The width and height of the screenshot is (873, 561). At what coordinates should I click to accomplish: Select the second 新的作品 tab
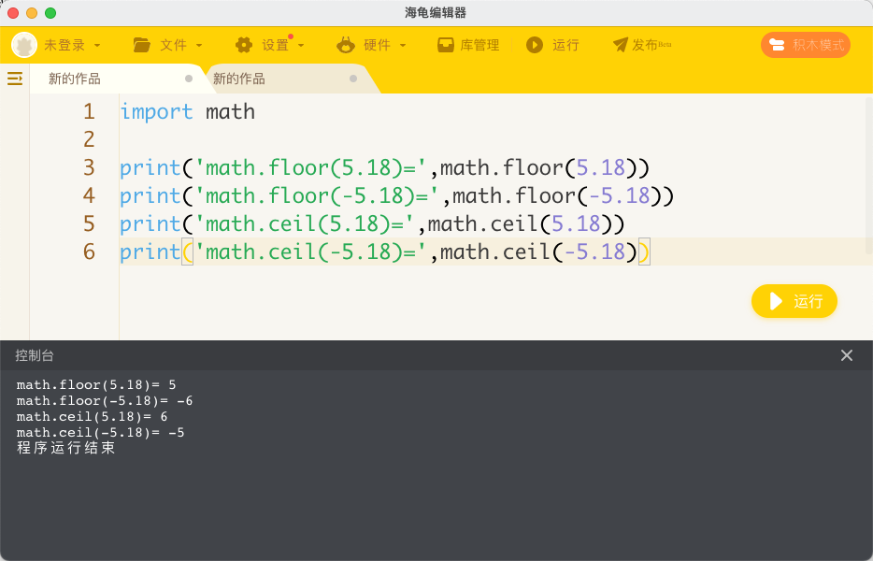coord(239,79)
